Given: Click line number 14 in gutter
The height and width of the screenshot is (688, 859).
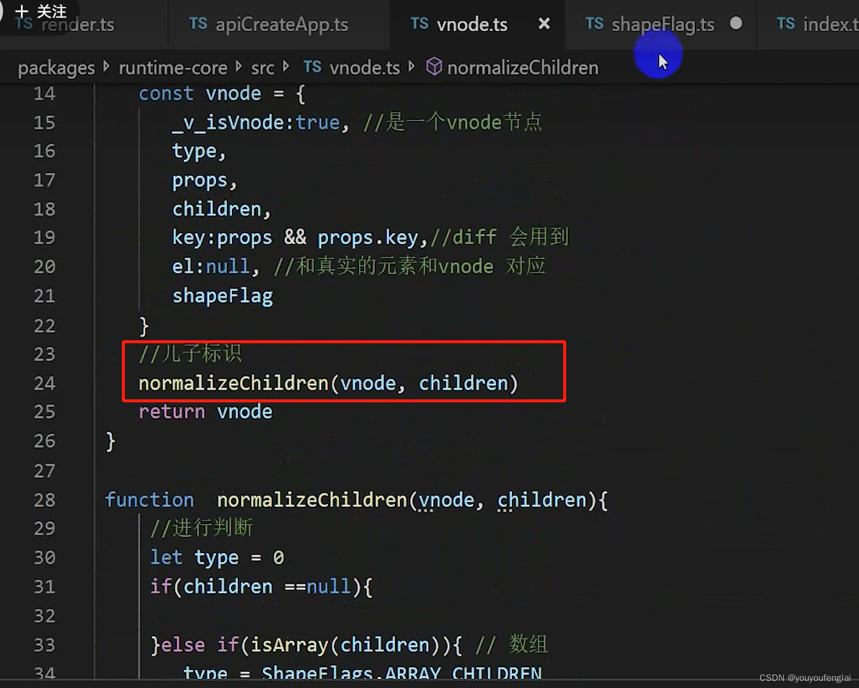Looking at the screenshot, I should (45, 94).
